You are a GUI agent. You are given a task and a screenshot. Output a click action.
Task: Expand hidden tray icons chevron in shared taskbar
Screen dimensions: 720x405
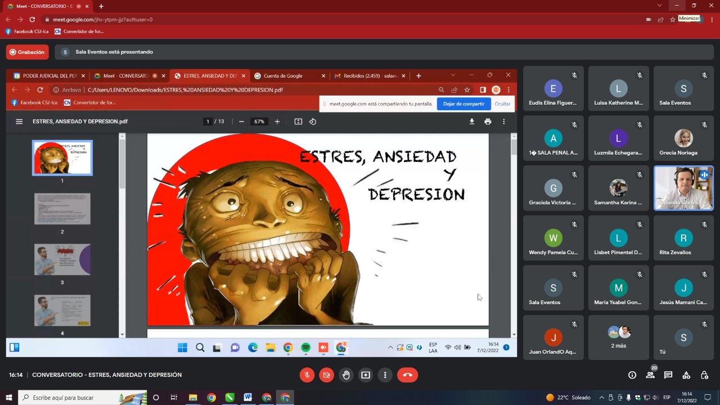pyautogui.click(x=390, y=348)
